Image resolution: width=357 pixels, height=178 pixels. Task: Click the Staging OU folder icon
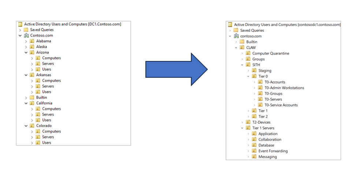[254, 70]
